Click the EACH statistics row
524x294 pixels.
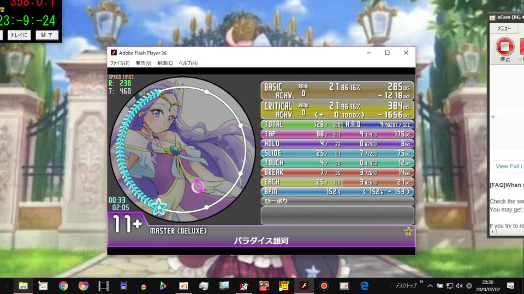tap(337, 182)
